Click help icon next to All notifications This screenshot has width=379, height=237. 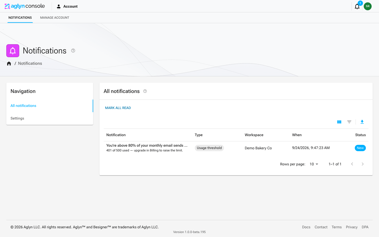point(145,91)
